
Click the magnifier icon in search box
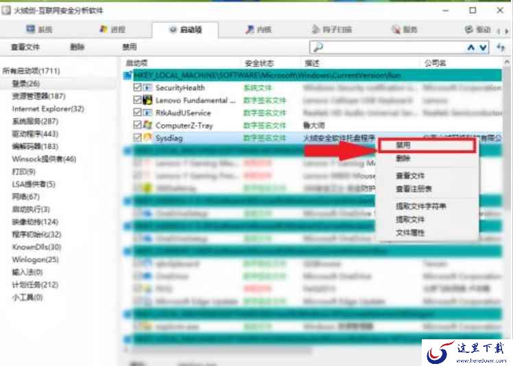(318, 48)
